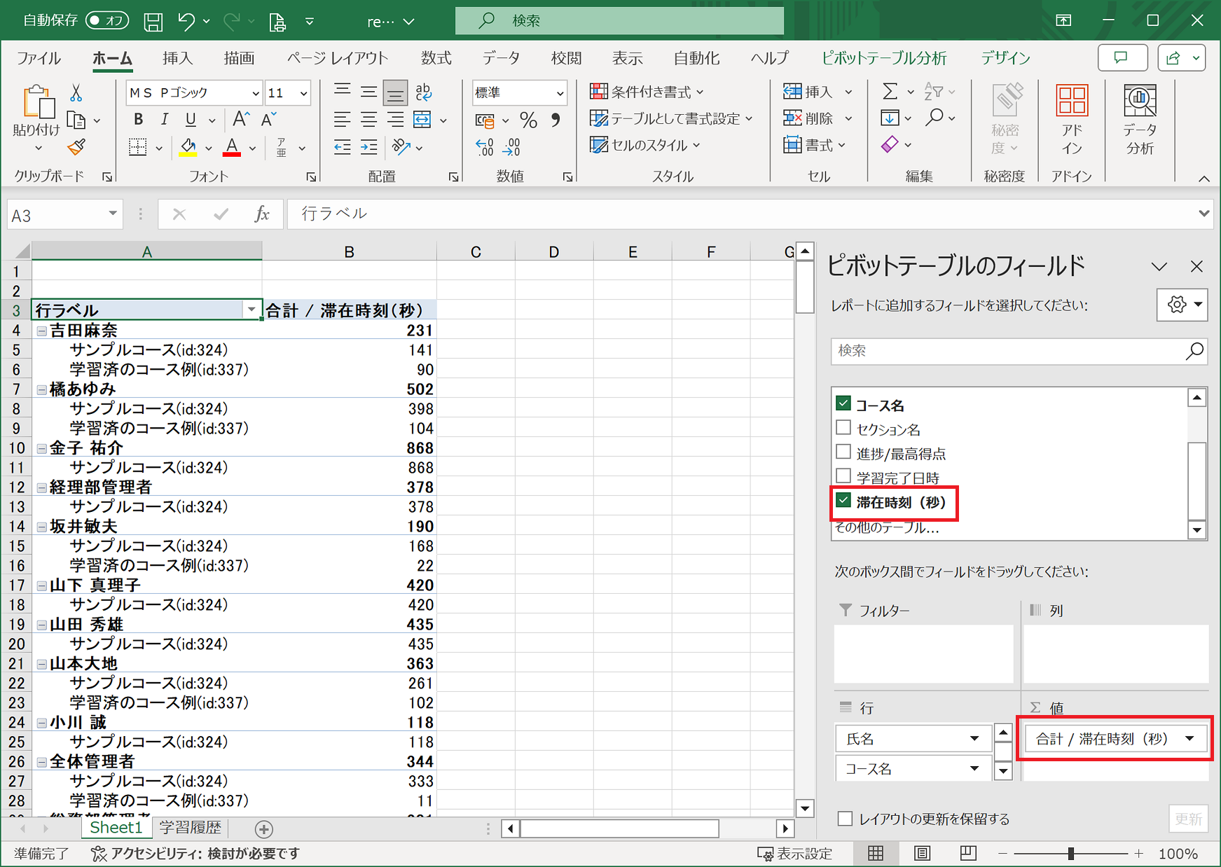Viewport: 1221px width, 867px height.
Task: Check the セクション名 field checkbox
Action: coord(843,427)
